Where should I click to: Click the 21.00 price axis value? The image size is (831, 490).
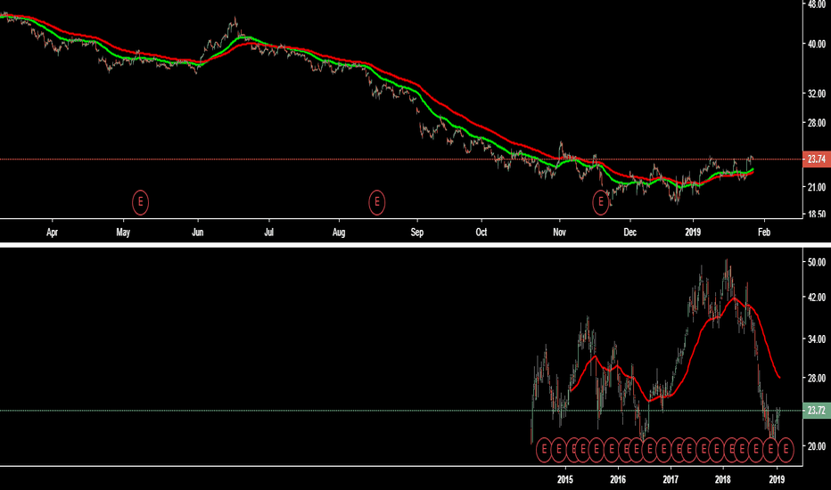(x=817, y=187)
